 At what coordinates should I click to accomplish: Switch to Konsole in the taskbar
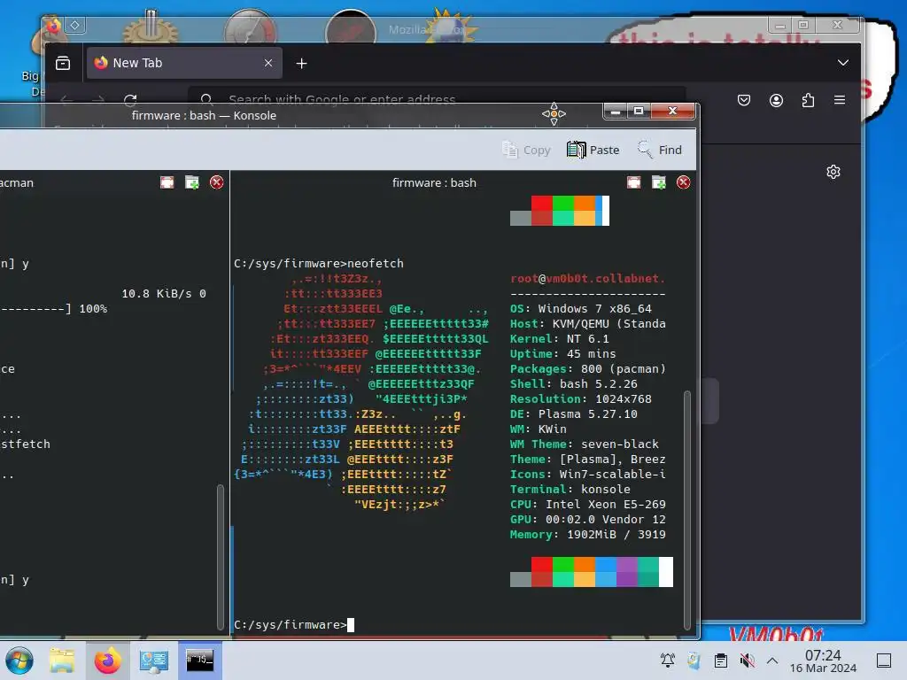click(199, 661)
